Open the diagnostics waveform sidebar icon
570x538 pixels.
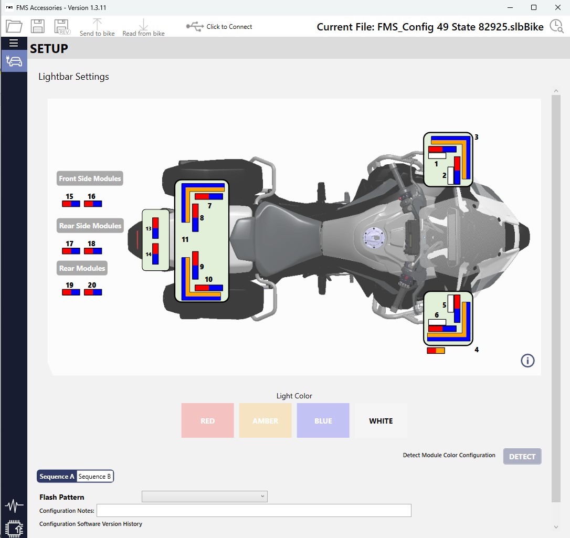pyautogui.click(x=14, y=506)
